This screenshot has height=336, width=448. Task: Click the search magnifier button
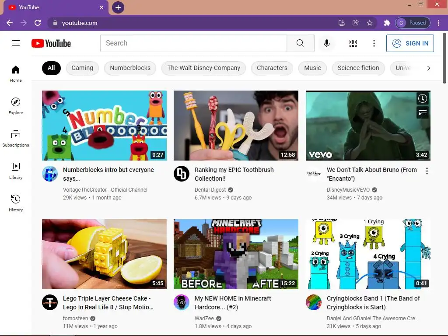point(300,43)
